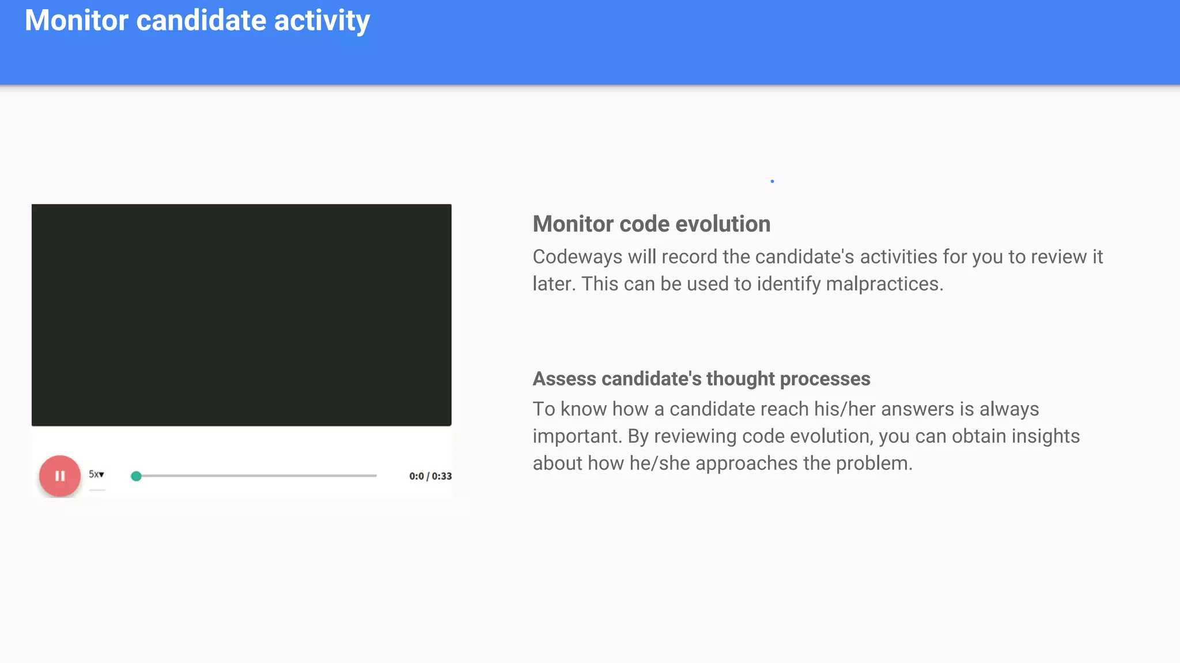The image size is (1180, 663).
Task: Click the Monitor code evolution heading
Action: (651, 224)
